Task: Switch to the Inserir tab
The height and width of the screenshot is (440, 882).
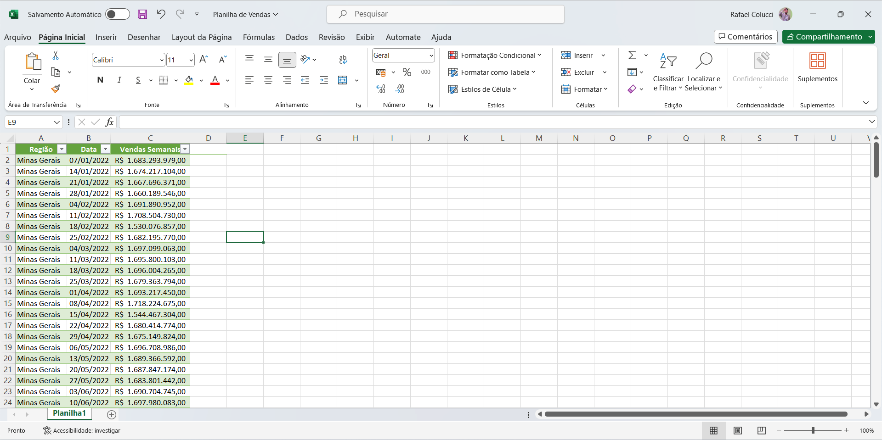Action: pyautogui.click(x=106, y=37)
